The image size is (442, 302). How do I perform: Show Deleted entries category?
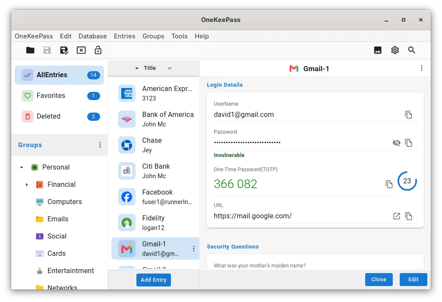pyautogui.click(x=59, y=116)
